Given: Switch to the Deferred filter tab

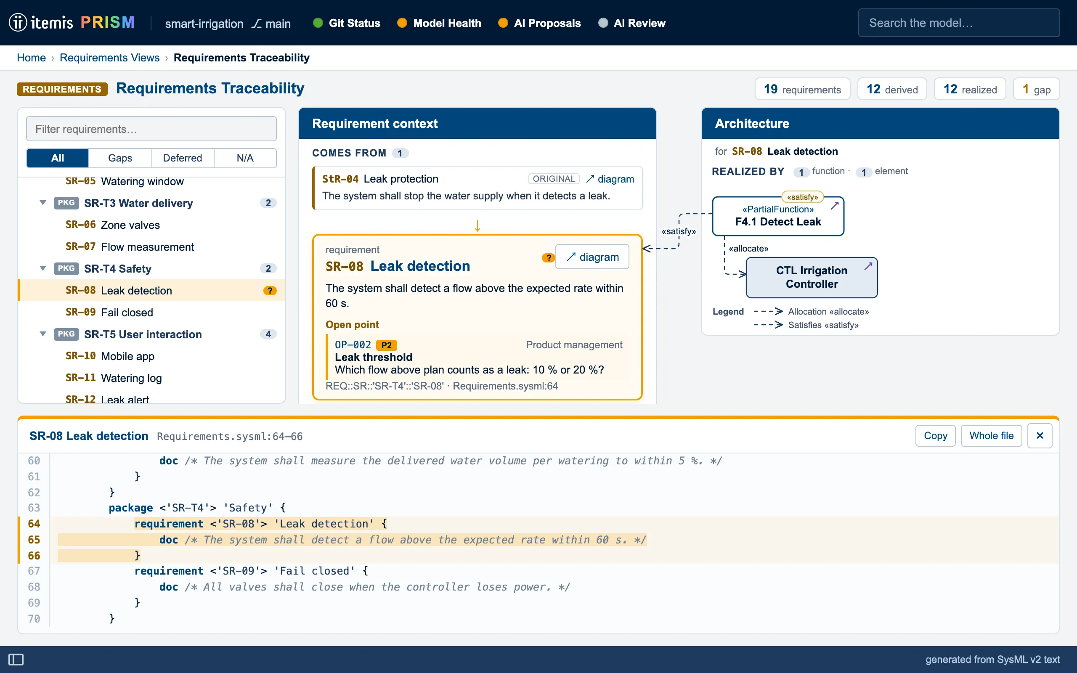Looking at the screenshot, I should [183, 158].
